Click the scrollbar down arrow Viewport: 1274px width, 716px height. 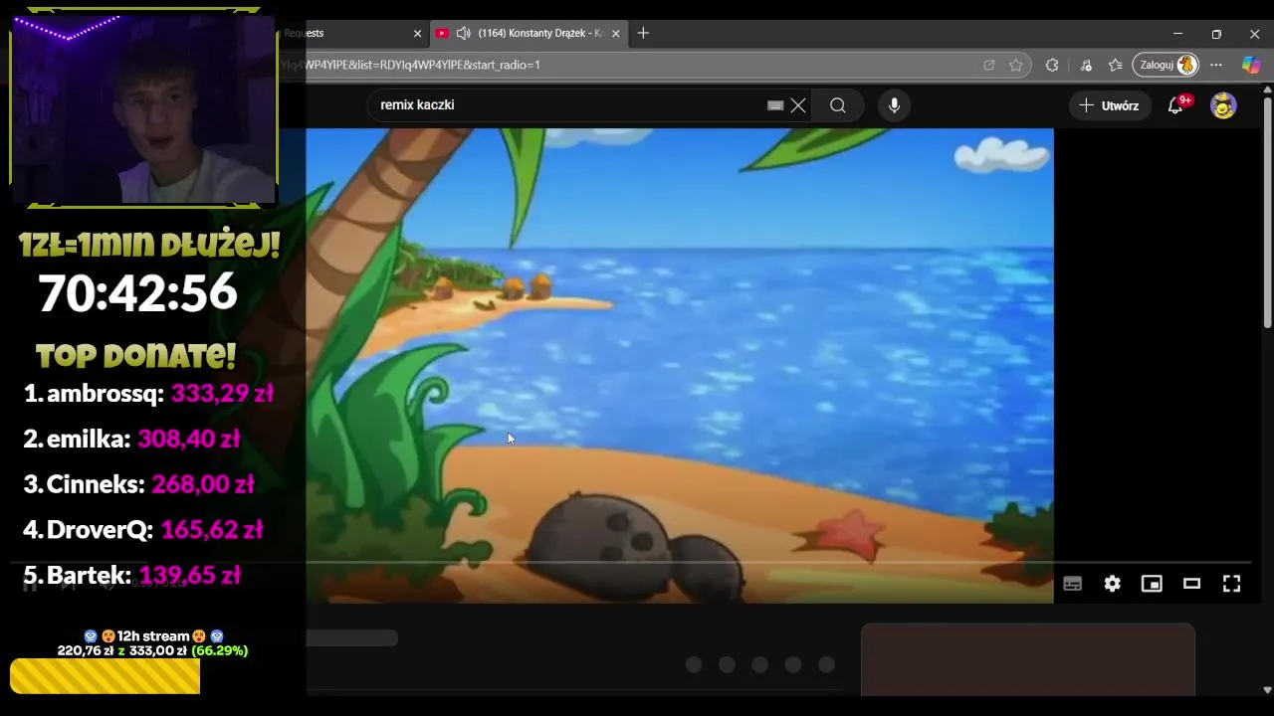1267,689
